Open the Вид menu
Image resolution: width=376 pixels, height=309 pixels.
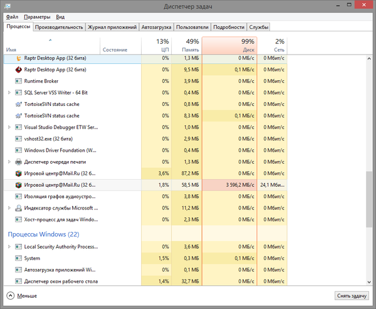pyautogui.click(x=60, y=17)
